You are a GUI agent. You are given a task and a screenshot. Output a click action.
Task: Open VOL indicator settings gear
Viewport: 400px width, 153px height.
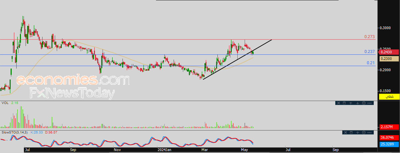tap(364, 103)
